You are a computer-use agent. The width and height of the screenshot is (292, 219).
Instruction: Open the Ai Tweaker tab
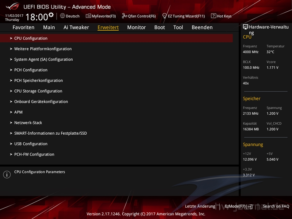[x=76, y=27]
